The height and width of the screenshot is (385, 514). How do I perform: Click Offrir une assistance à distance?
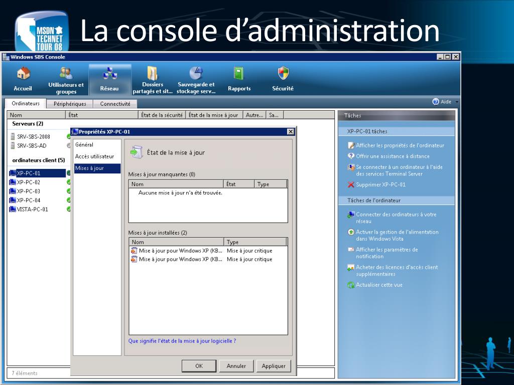tap(393, 156)
